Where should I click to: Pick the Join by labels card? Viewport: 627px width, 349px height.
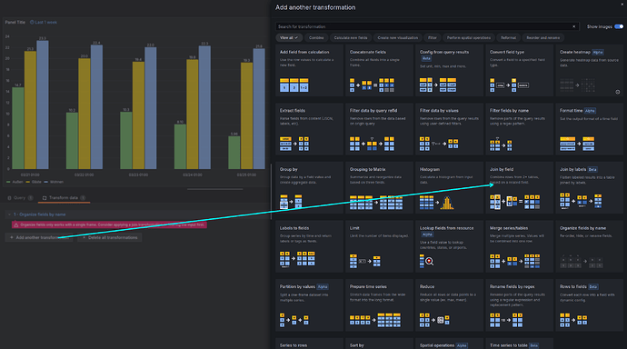tap(589, 188)
